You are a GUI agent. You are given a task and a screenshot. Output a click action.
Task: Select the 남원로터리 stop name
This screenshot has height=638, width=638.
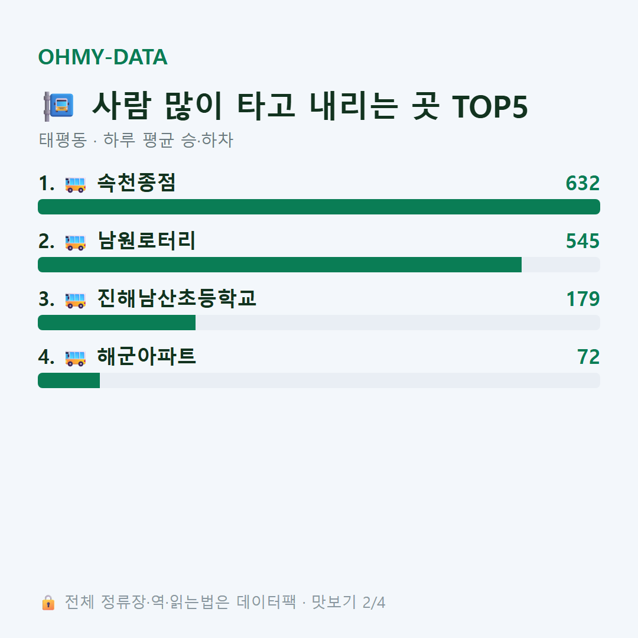tap(147, 240)
